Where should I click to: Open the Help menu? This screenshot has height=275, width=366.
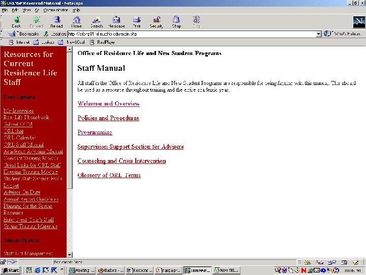[76, 10]
